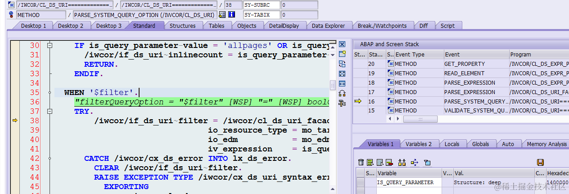
Task: Click the stack table right scroll arrow
Action: pos(398,119)
